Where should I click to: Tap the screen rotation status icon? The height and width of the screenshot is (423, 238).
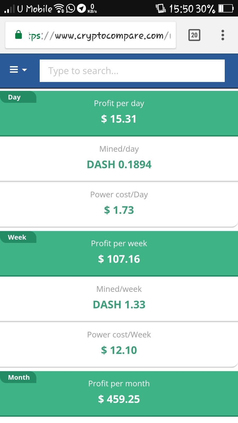[161, 8]
